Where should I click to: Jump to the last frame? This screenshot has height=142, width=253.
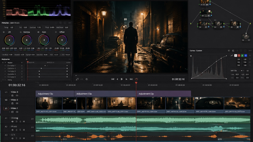click(131, 79)
